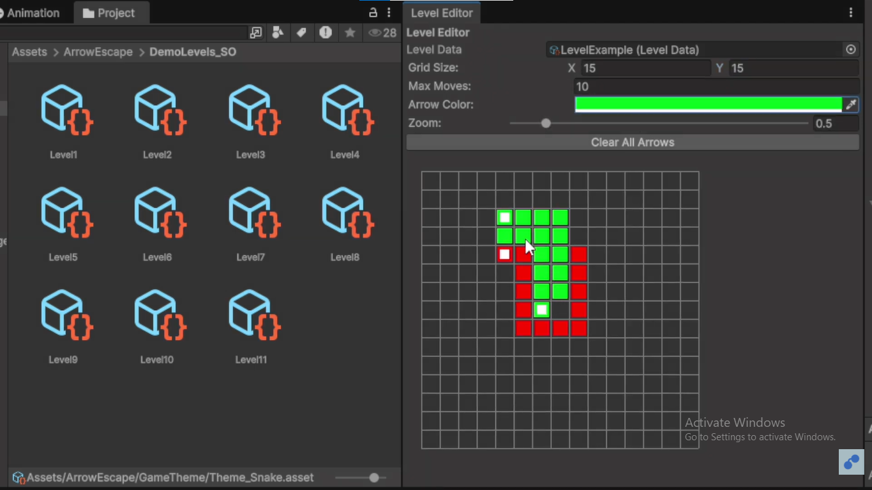This screenshot has height=490, width=872.
Task: Open the Level Data object picker icon
Action: pos(851,49)
